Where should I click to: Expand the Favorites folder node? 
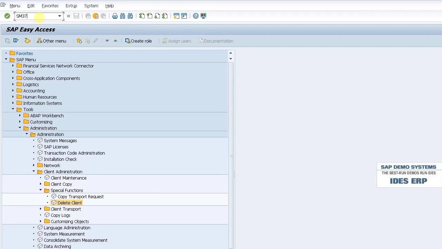6,53
